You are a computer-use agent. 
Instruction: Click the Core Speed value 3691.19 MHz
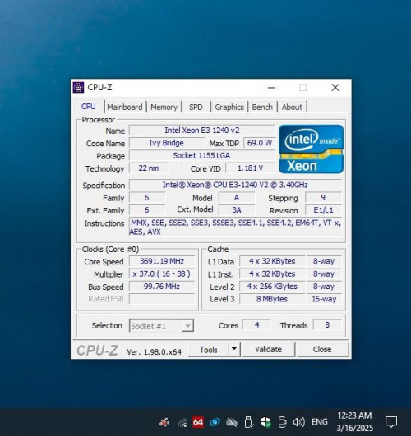pyautogui.click(x=162, y=261)
